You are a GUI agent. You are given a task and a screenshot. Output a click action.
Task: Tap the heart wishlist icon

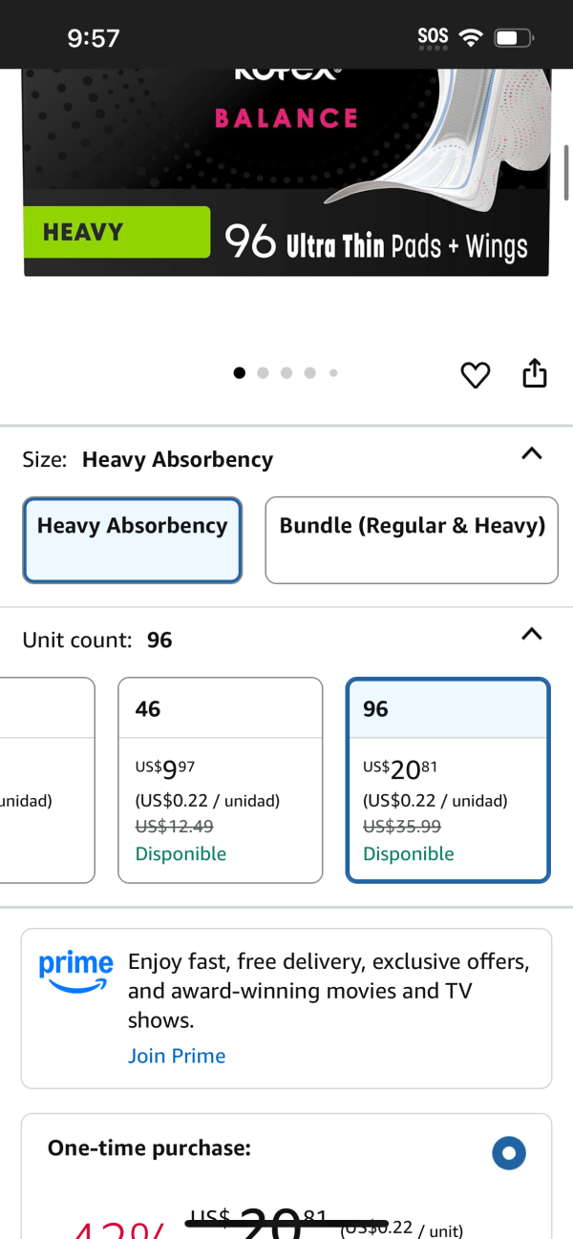coord(475,375)
